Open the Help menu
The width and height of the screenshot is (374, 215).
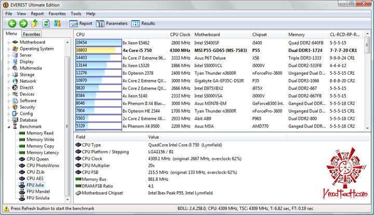(90, 14)
